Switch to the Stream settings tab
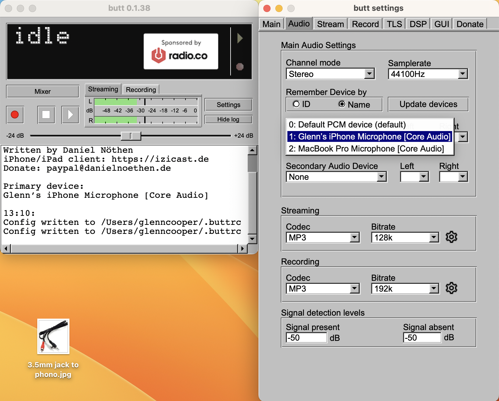 (x=330, y=24)
